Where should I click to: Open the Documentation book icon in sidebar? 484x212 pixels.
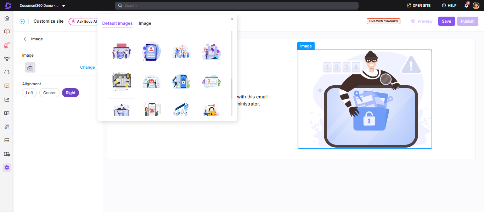(x=7, y=31)
